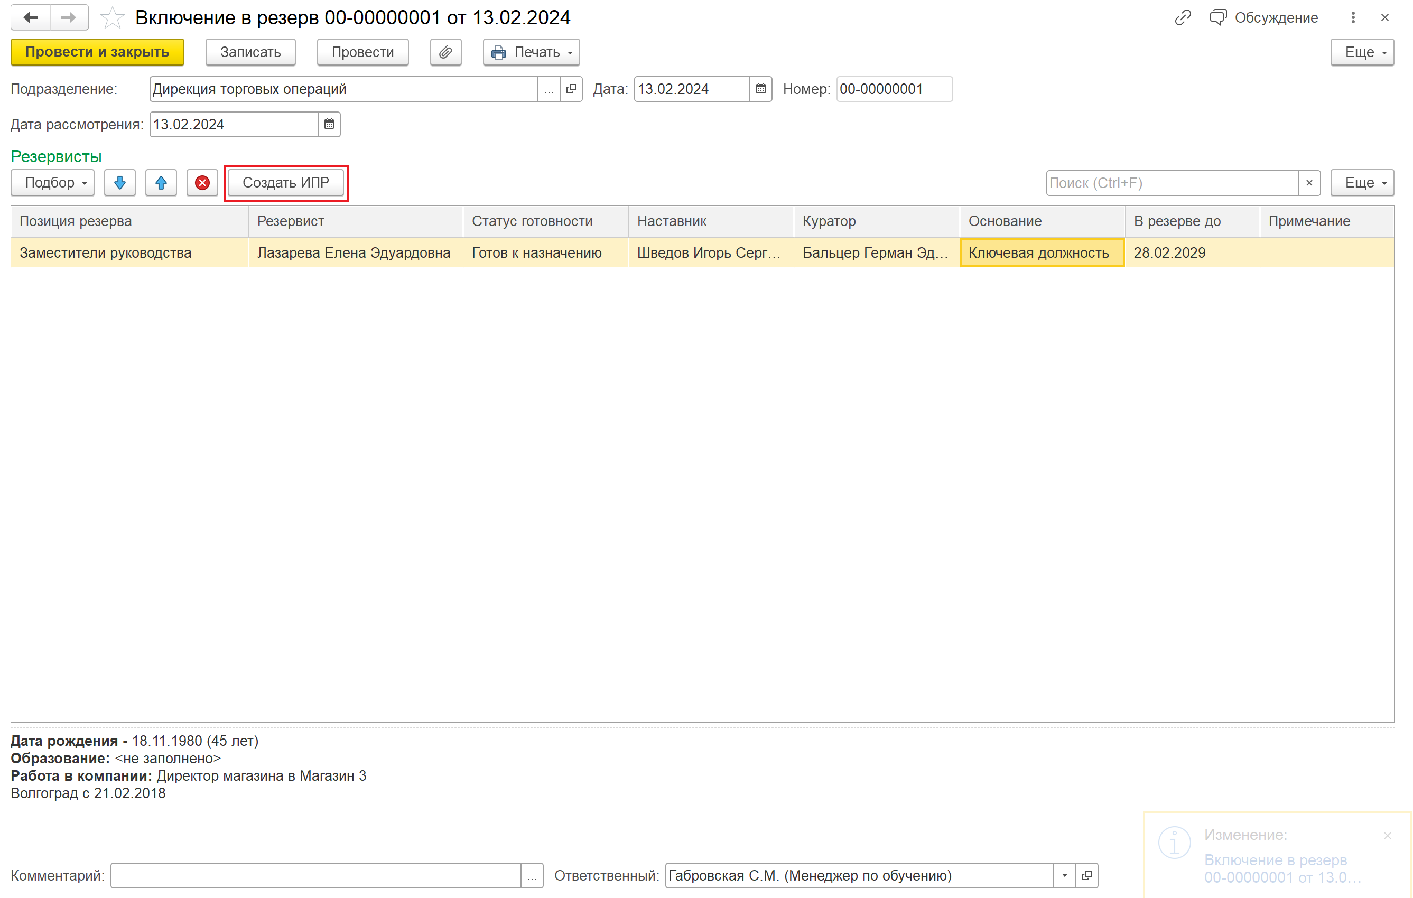Move the selected reservist row down
Screen dimensions: 1413x898
click(120, 183)
